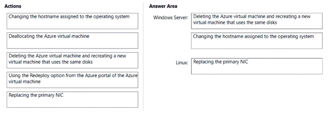The image size is (332, 115).
Task: Click the "Actions" heading
Action: pyautogui.click(x=13, y=6)
